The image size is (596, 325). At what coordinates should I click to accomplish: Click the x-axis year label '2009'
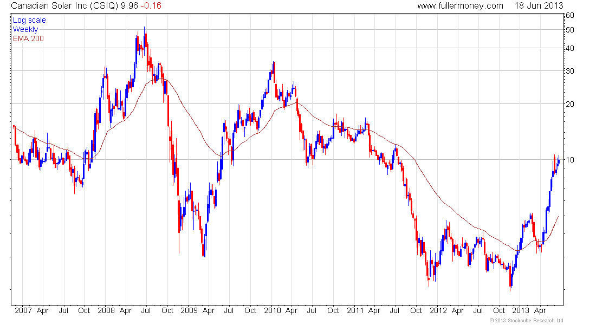pyautogui.click(x=189, y=310)
